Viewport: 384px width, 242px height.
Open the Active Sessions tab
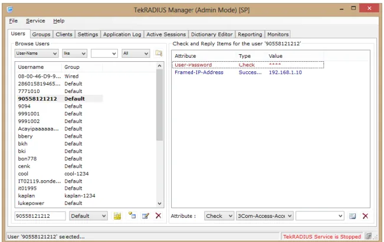pyautogui.click(x=166, y=34)
